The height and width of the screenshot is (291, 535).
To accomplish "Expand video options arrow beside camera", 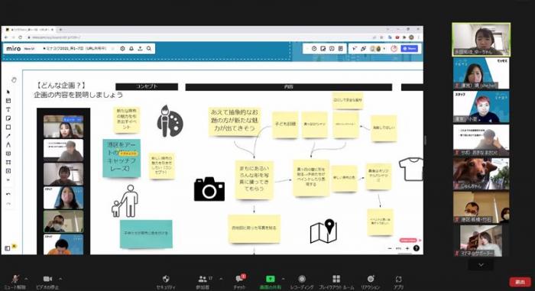I will [60, 278].
